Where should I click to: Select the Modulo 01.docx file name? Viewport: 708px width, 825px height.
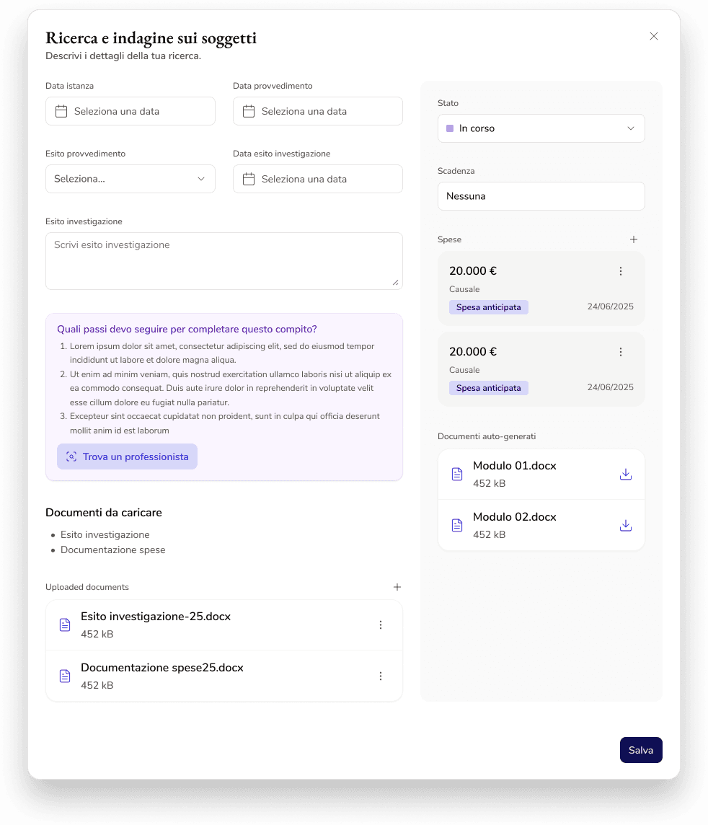pos(515,466)
